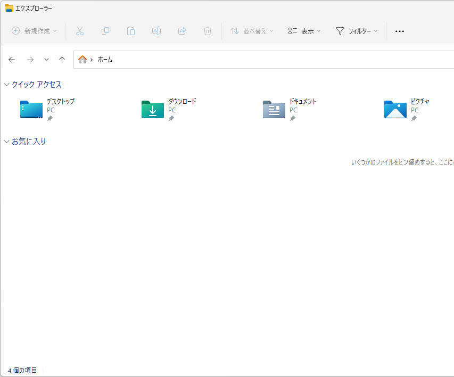Open the 新規作成 dropdown
The width and height of the screenshot is (454, 377).
34,31
